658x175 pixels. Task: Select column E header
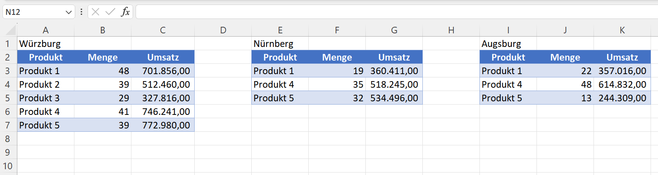[280, 30]
